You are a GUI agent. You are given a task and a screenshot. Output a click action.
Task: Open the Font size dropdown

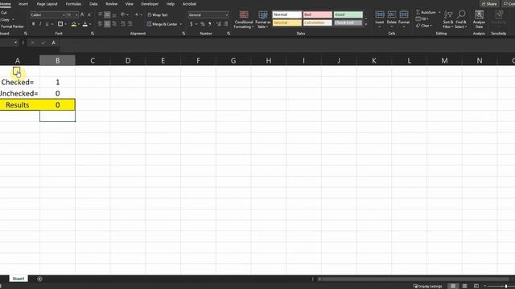click(76, 15)
